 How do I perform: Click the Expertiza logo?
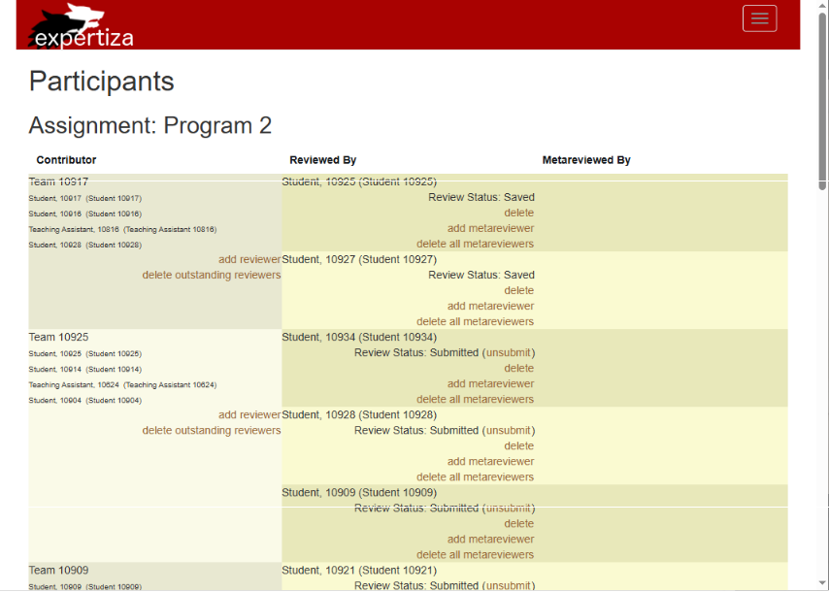[82, 27]
